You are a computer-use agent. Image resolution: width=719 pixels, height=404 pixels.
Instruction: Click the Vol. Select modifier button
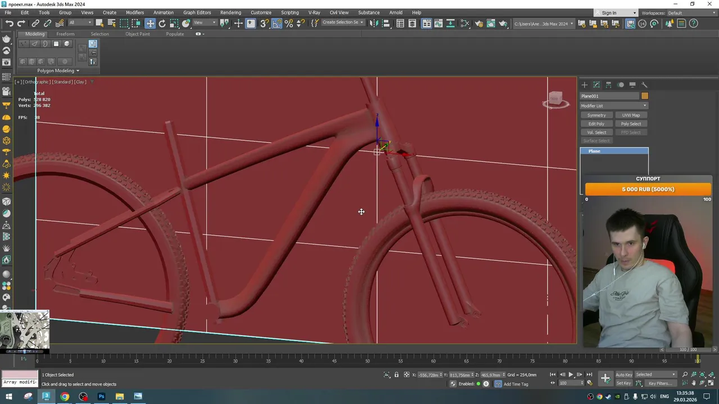tap(597, 132)
